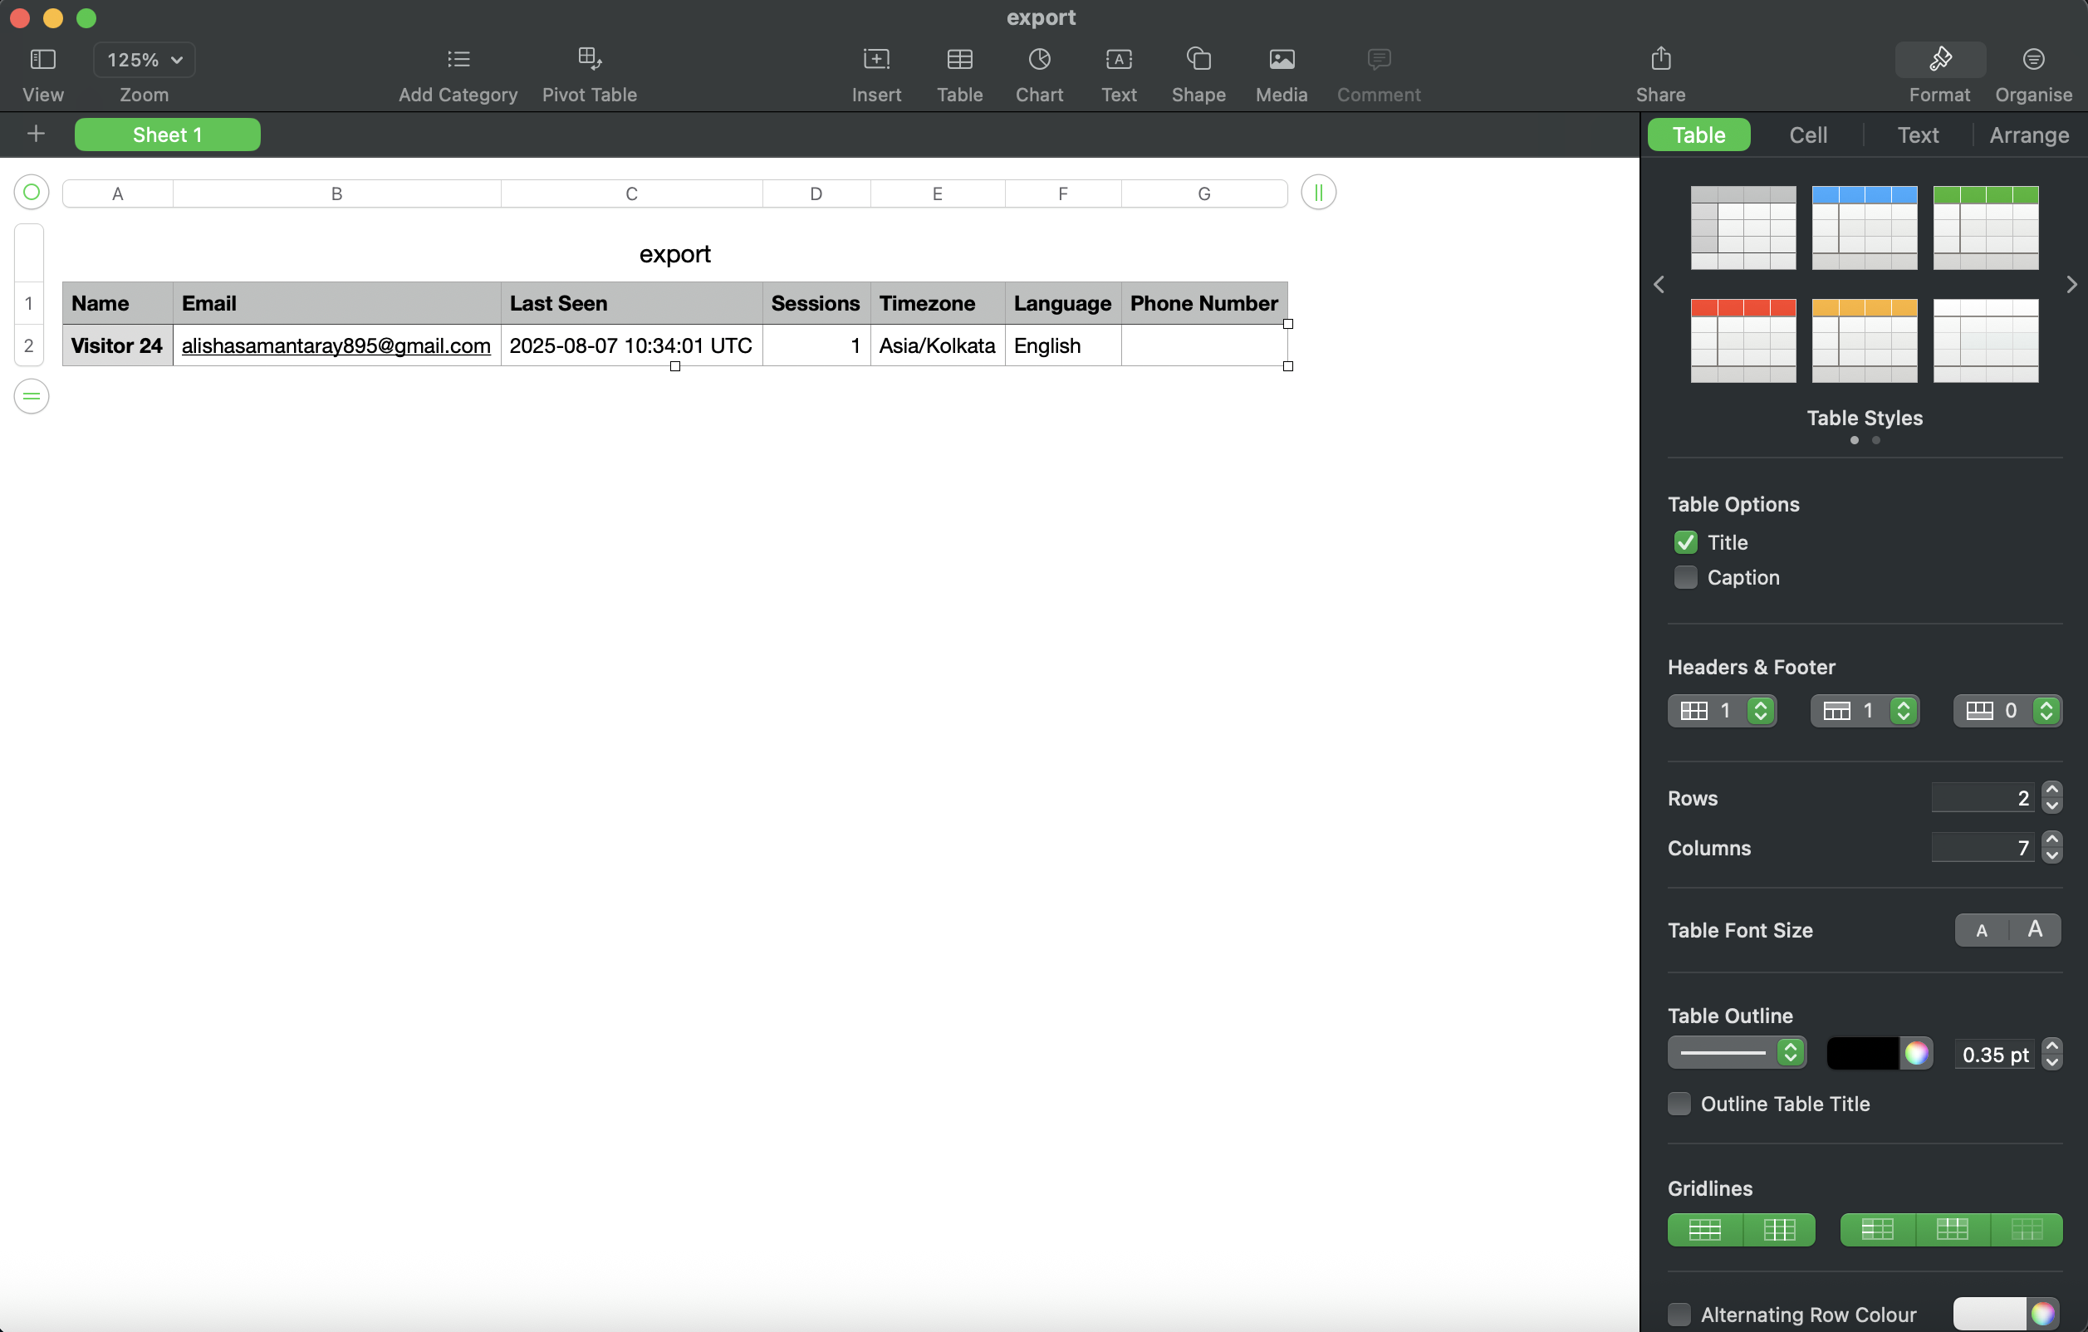This screenshot has height=1332, width=2088.
Task: Show more table styles with right arrow
Action: 2071,285
